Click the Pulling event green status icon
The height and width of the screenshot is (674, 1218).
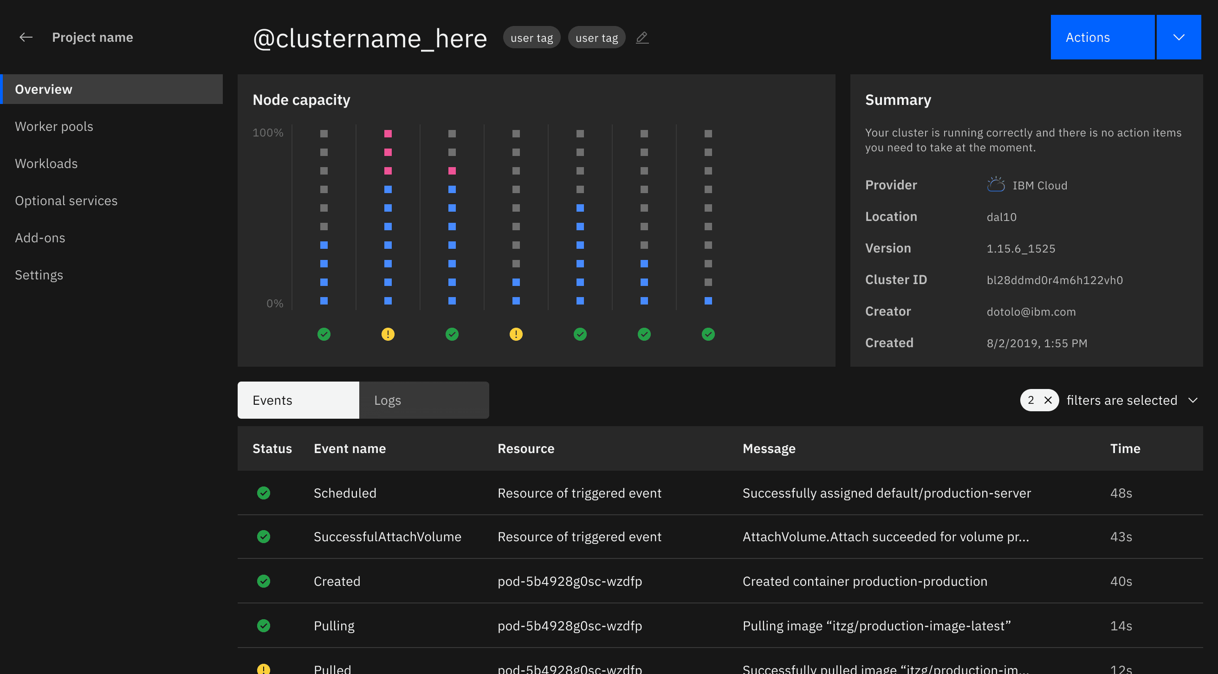coord(263,625)
